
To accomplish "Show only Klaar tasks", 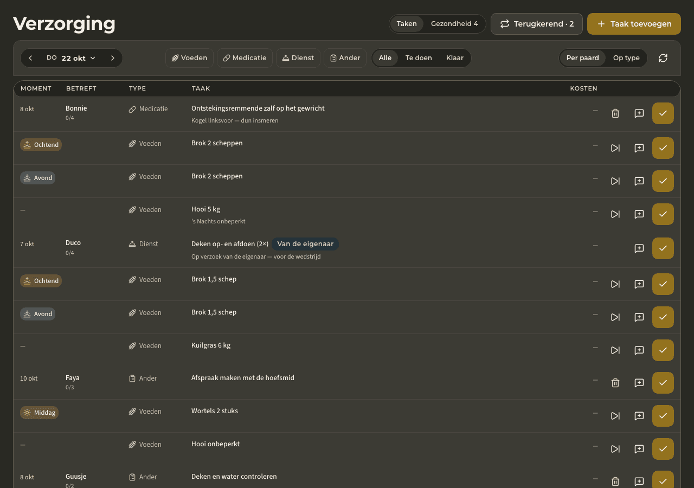I will coord(455,58).
